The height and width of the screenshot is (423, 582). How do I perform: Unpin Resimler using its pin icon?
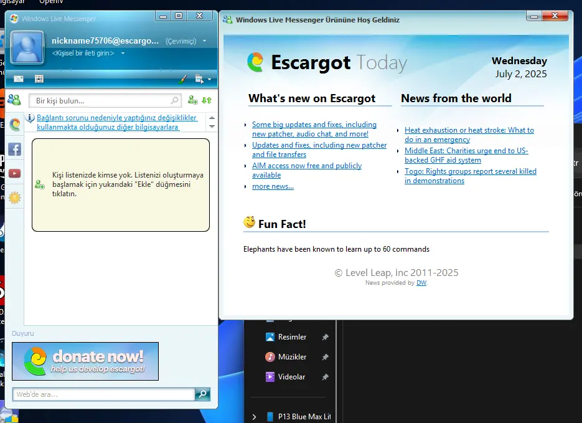coord(325,337)
